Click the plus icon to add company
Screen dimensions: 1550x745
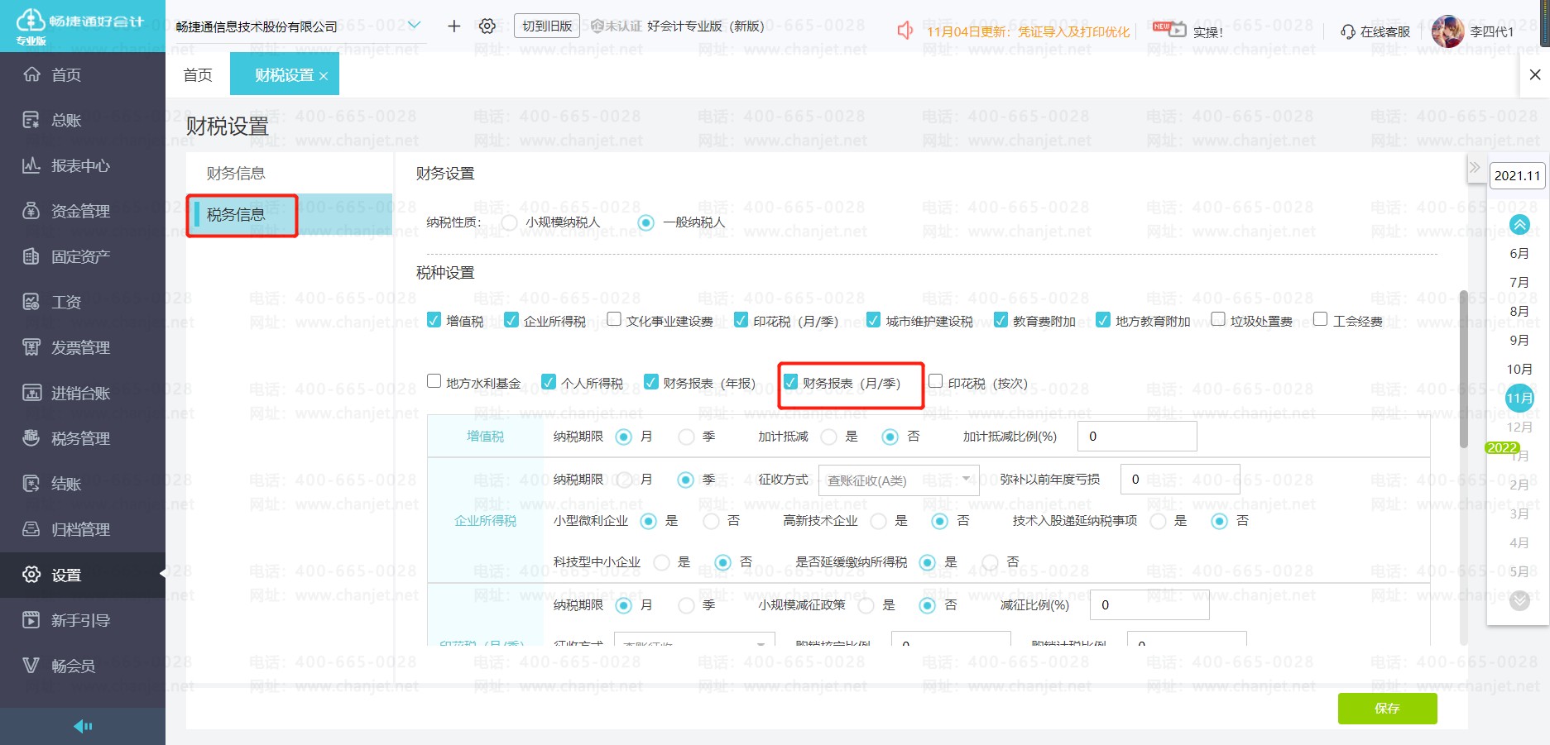453,26
